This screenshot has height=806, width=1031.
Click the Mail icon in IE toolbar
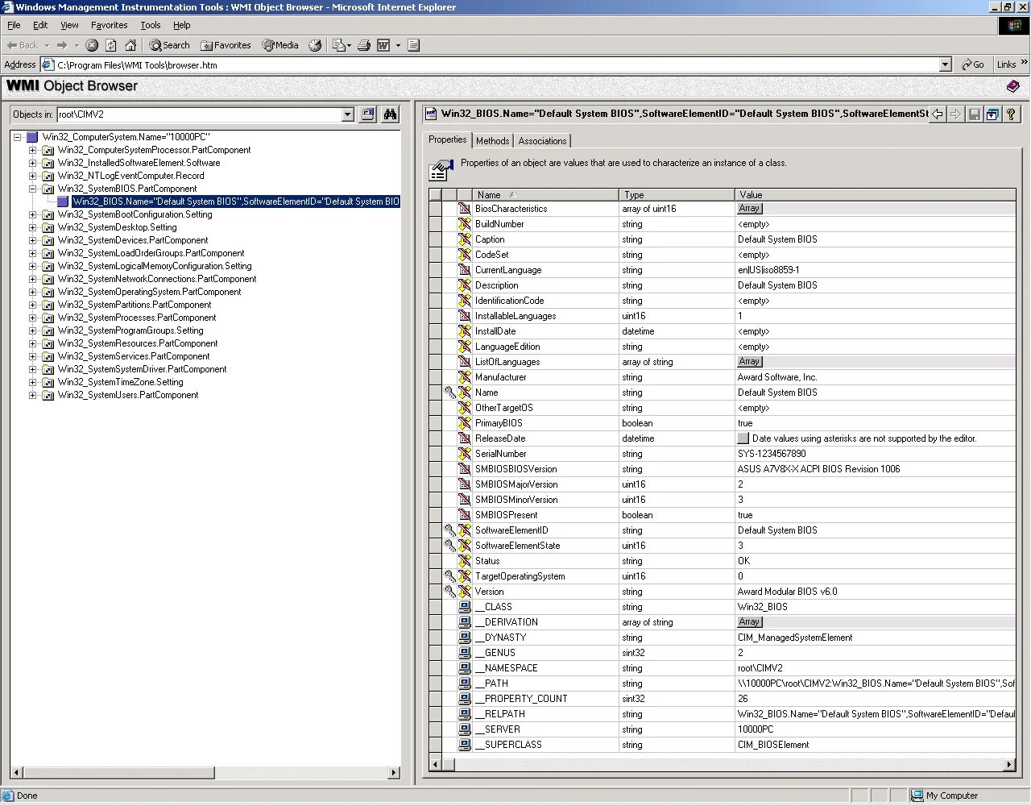point(342,45)
